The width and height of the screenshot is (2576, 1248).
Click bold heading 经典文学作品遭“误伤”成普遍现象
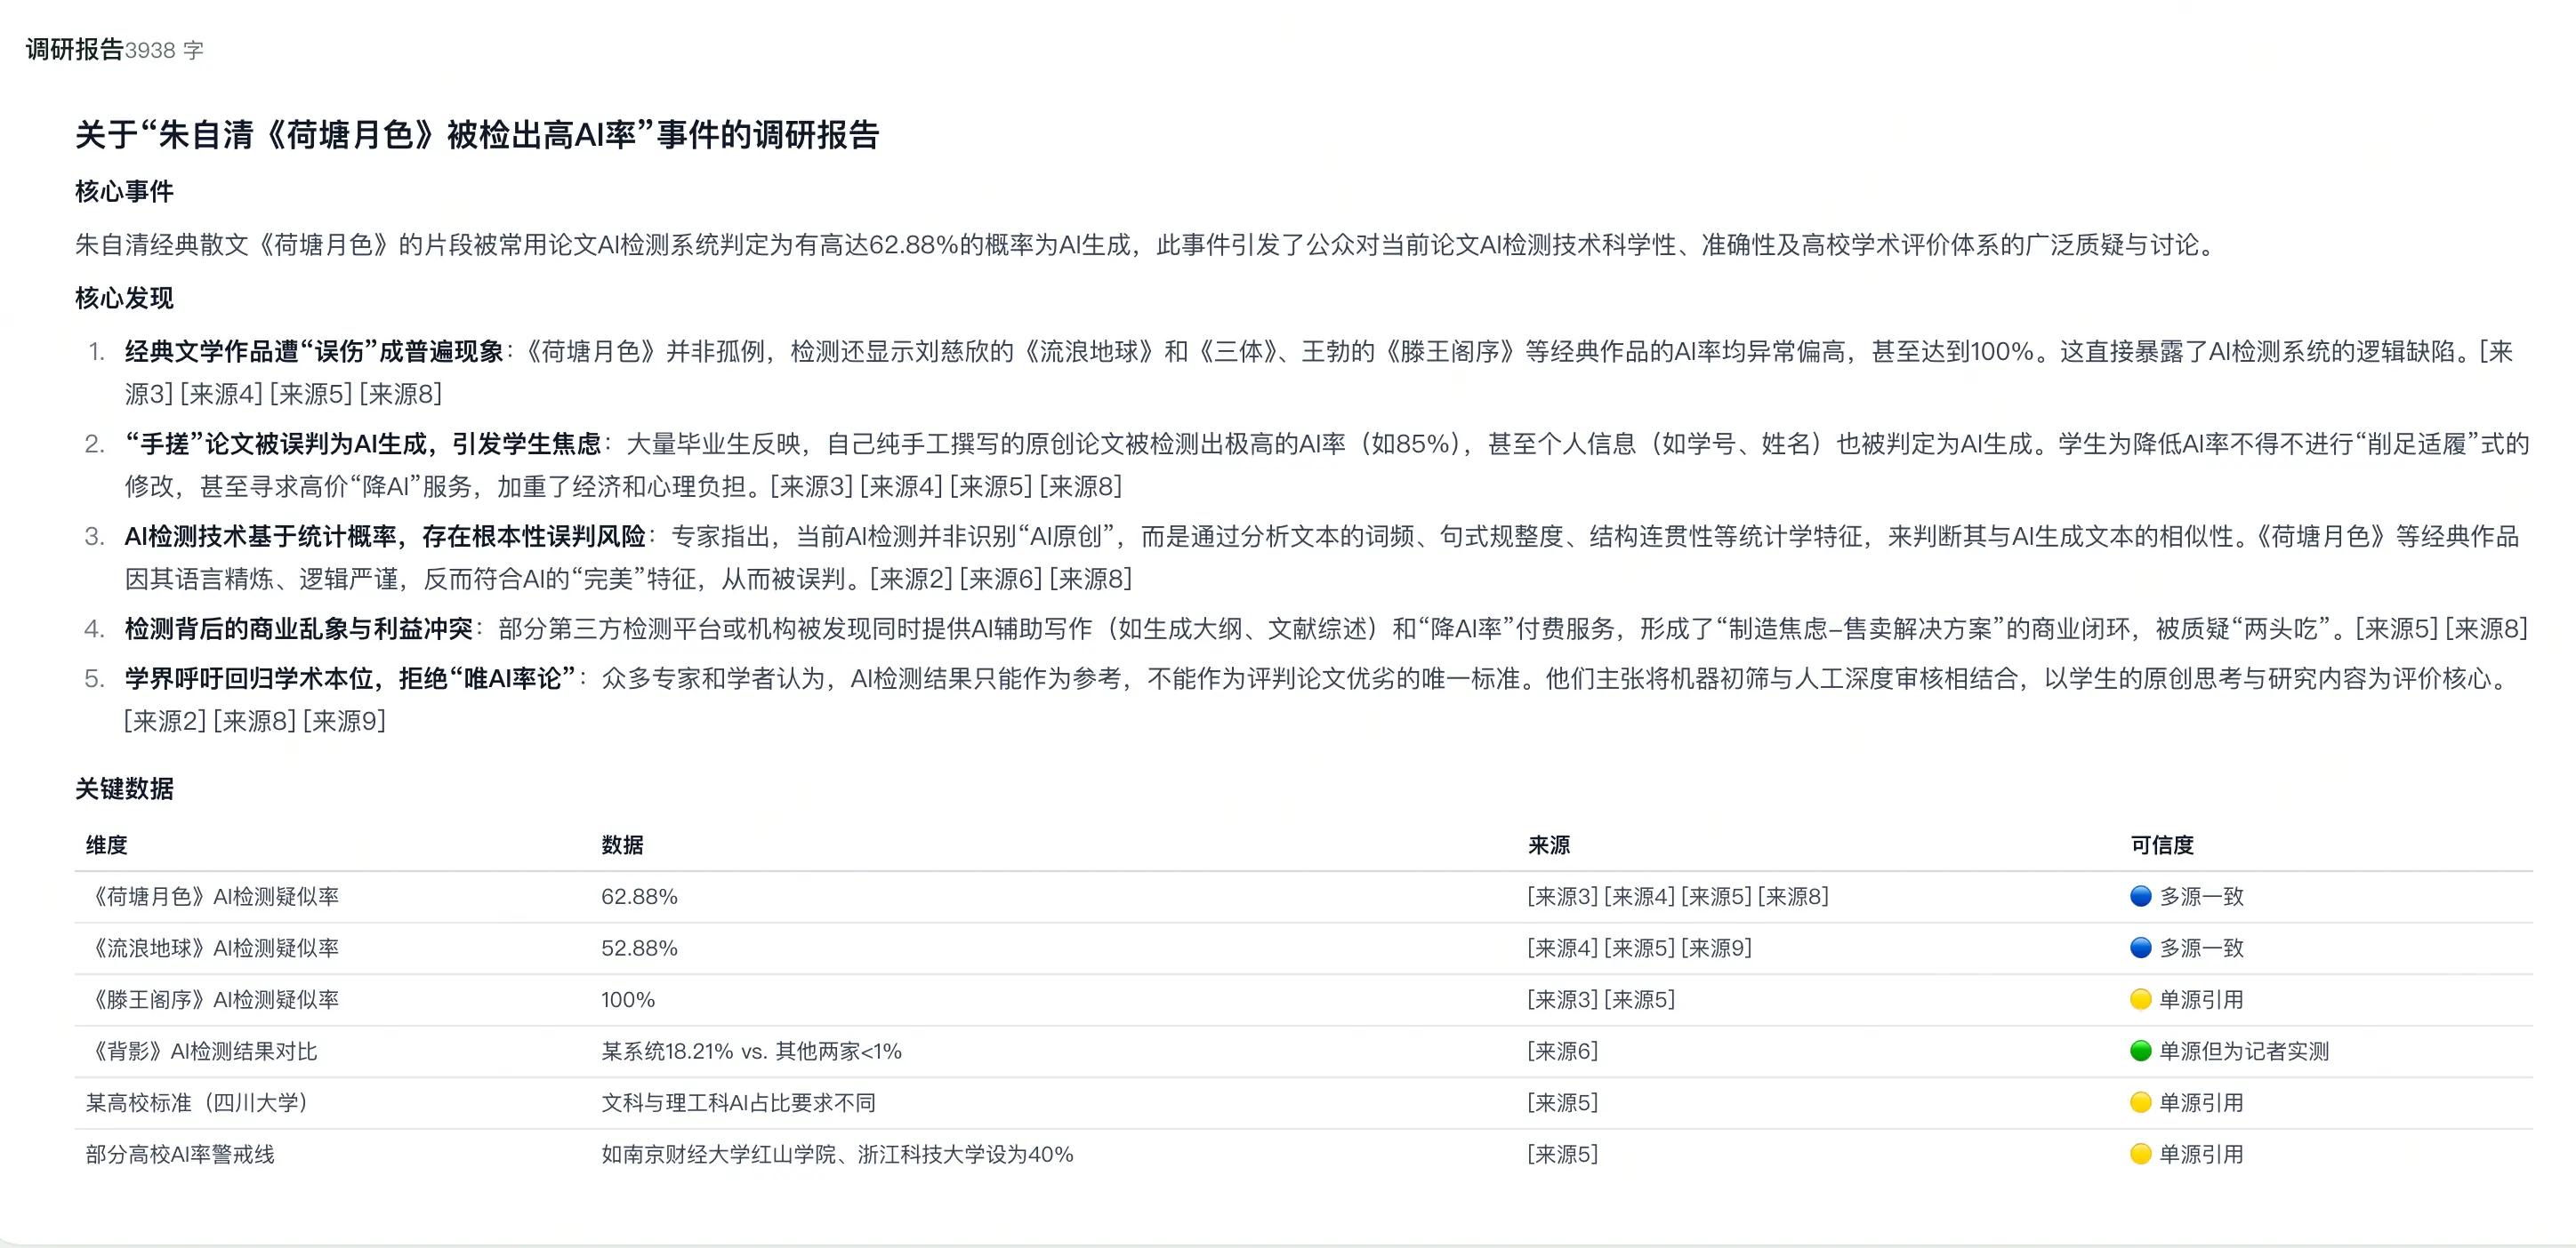tap(313, 351)
